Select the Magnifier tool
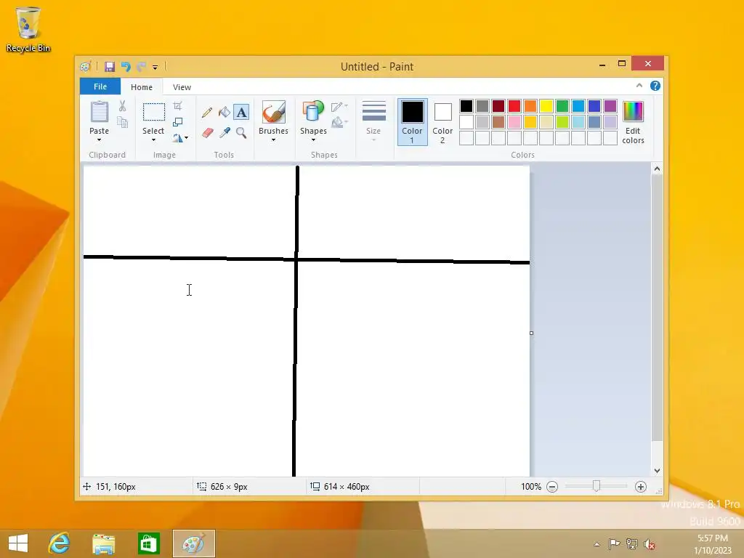This screenshot has height=558, width=744. 241,133
